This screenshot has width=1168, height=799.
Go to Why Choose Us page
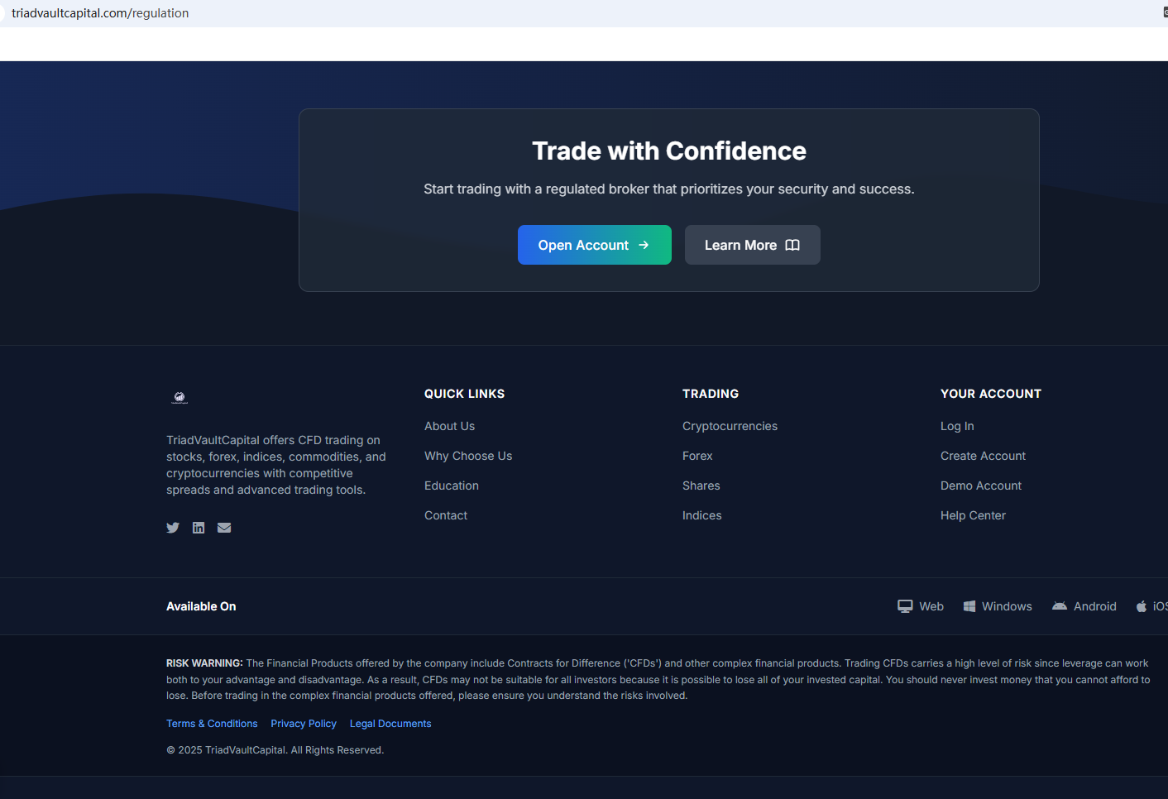[x=468, y=456]
